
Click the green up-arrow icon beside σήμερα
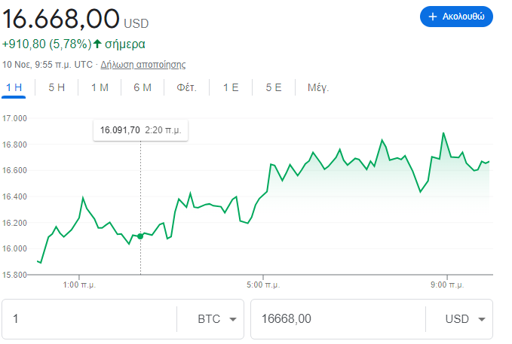coord(97,44)
